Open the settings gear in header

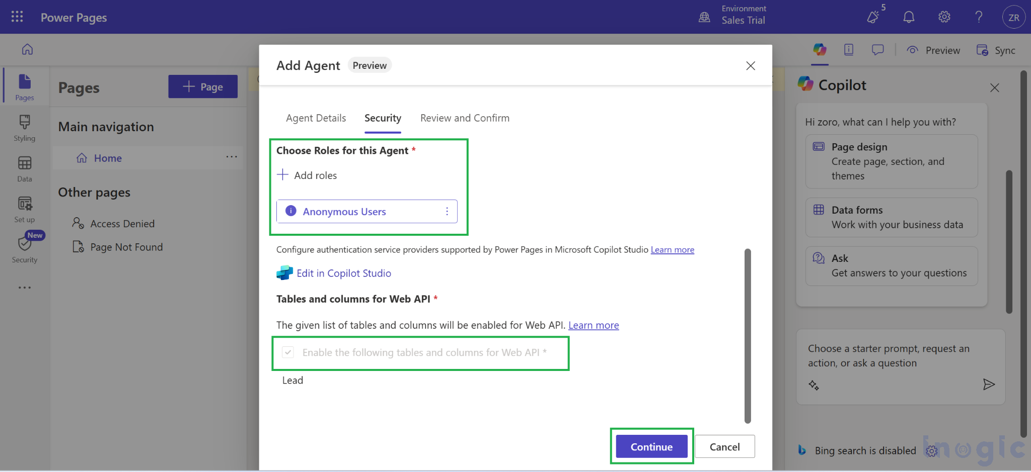pyautogui.click(x=944, y=17)
